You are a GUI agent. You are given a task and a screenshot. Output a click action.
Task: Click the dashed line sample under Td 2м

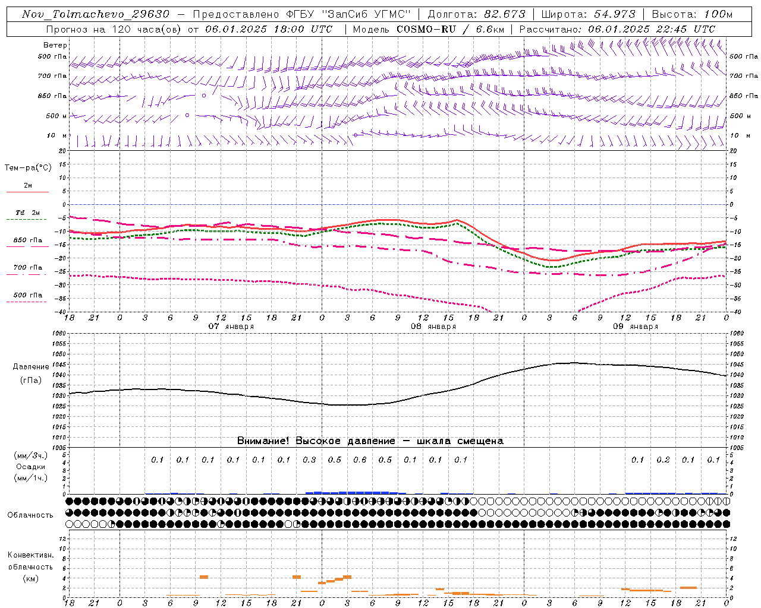tap(27, 219)
